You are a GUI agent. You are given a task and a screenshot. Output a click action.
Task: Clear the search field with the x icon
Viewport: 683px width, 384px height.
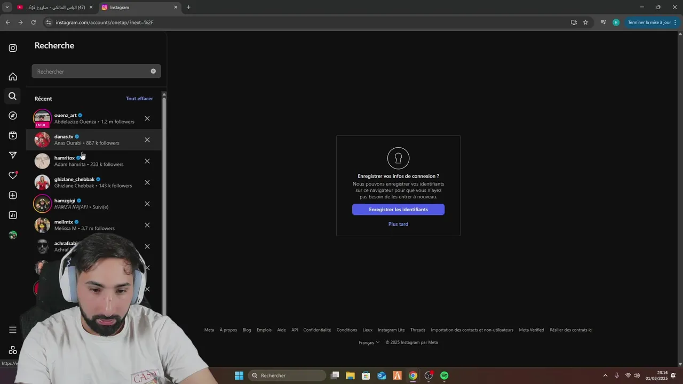pos(153,71)
